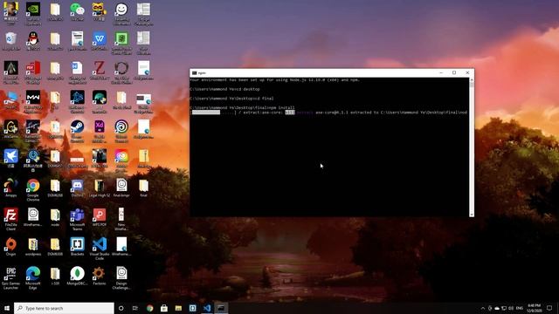Switch to Brackets in the taskbar

(x=192, y=308)
